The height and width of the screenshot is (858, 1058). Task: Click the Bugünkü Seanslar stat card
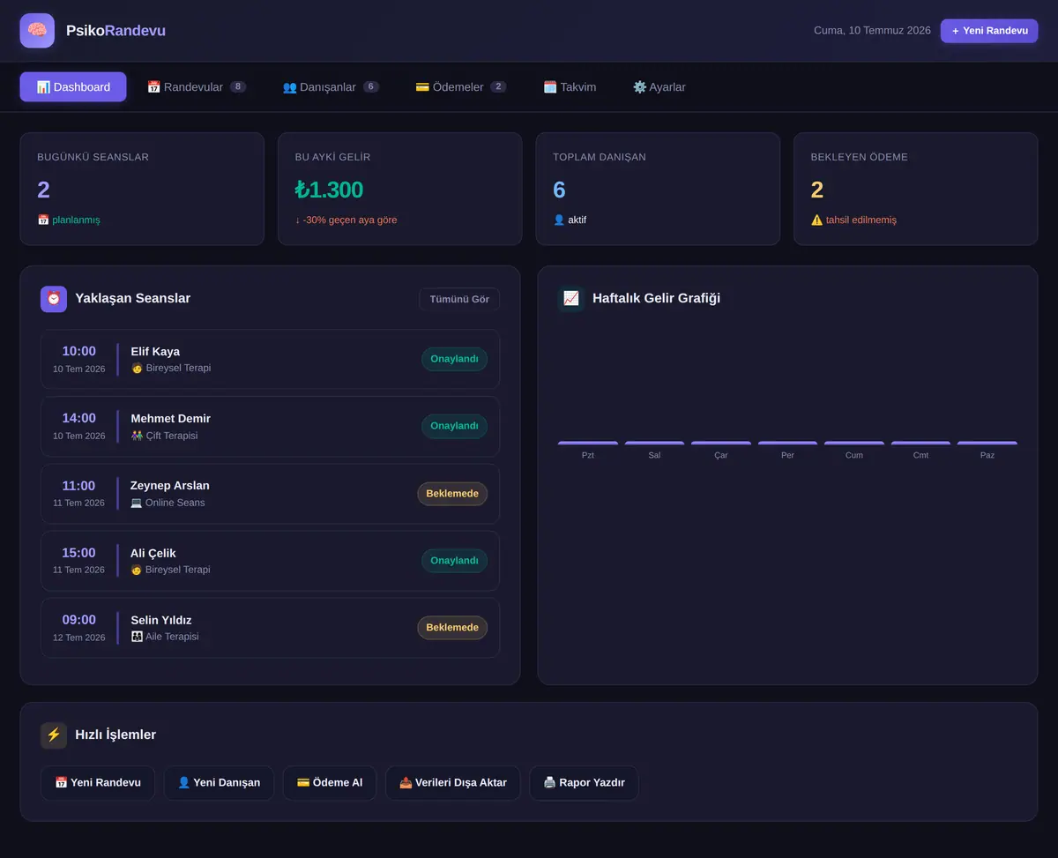point(142,189)
